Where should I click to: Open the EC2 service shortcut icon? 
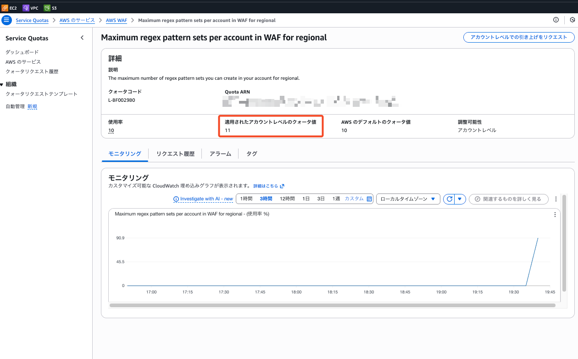[x=6, y=8]
